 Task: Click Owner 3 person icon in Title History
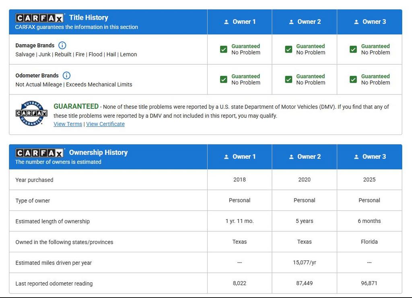pyautogui.click(x=356, y=22)
